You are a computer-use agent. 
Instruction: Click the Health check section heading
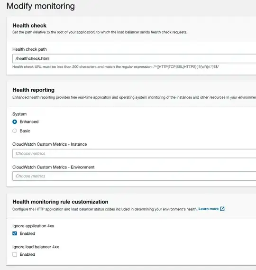(x=29, y=26)
